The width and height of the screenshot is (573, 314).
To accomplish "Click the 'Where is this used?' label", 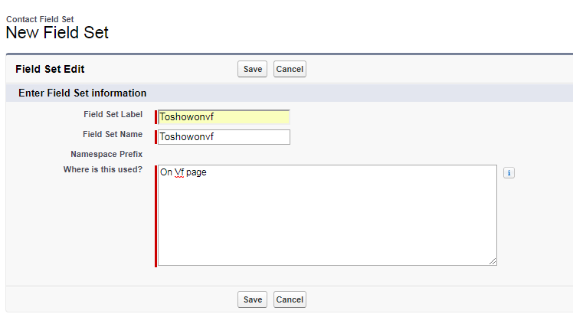I will coord(103,169).
